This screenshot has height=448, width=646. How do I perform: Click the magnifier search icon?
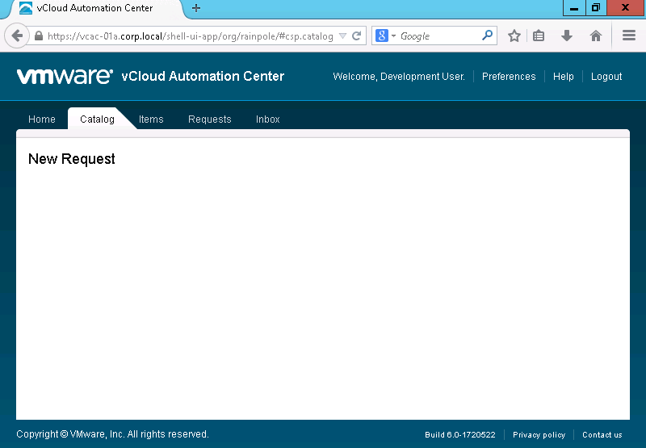(488, 36)
